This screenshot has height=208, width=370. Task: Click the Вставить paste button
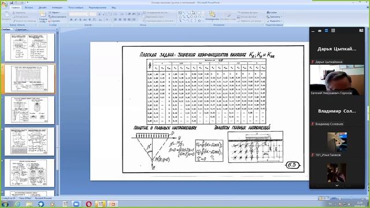pyautogui.click(x=6, y=16)
